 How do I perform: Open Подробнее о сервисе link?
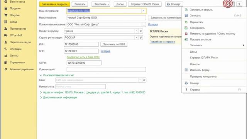pyautogui.click(x=162, y=42)
